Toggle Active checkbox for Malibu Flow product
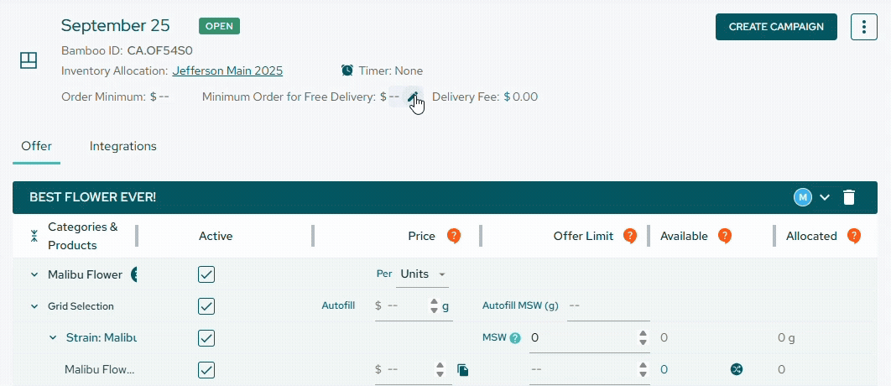Screen dimensions: 891x386 coord(206,370)
